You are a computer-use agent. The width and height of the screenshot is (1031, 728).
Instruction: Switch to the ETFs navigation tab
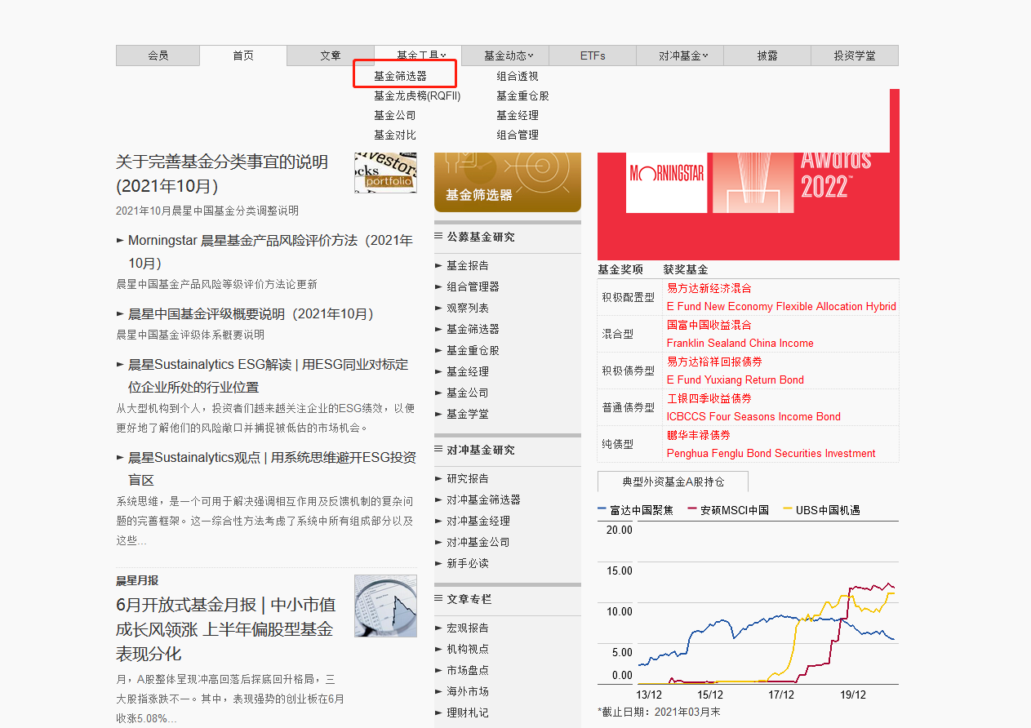[593, 55]
